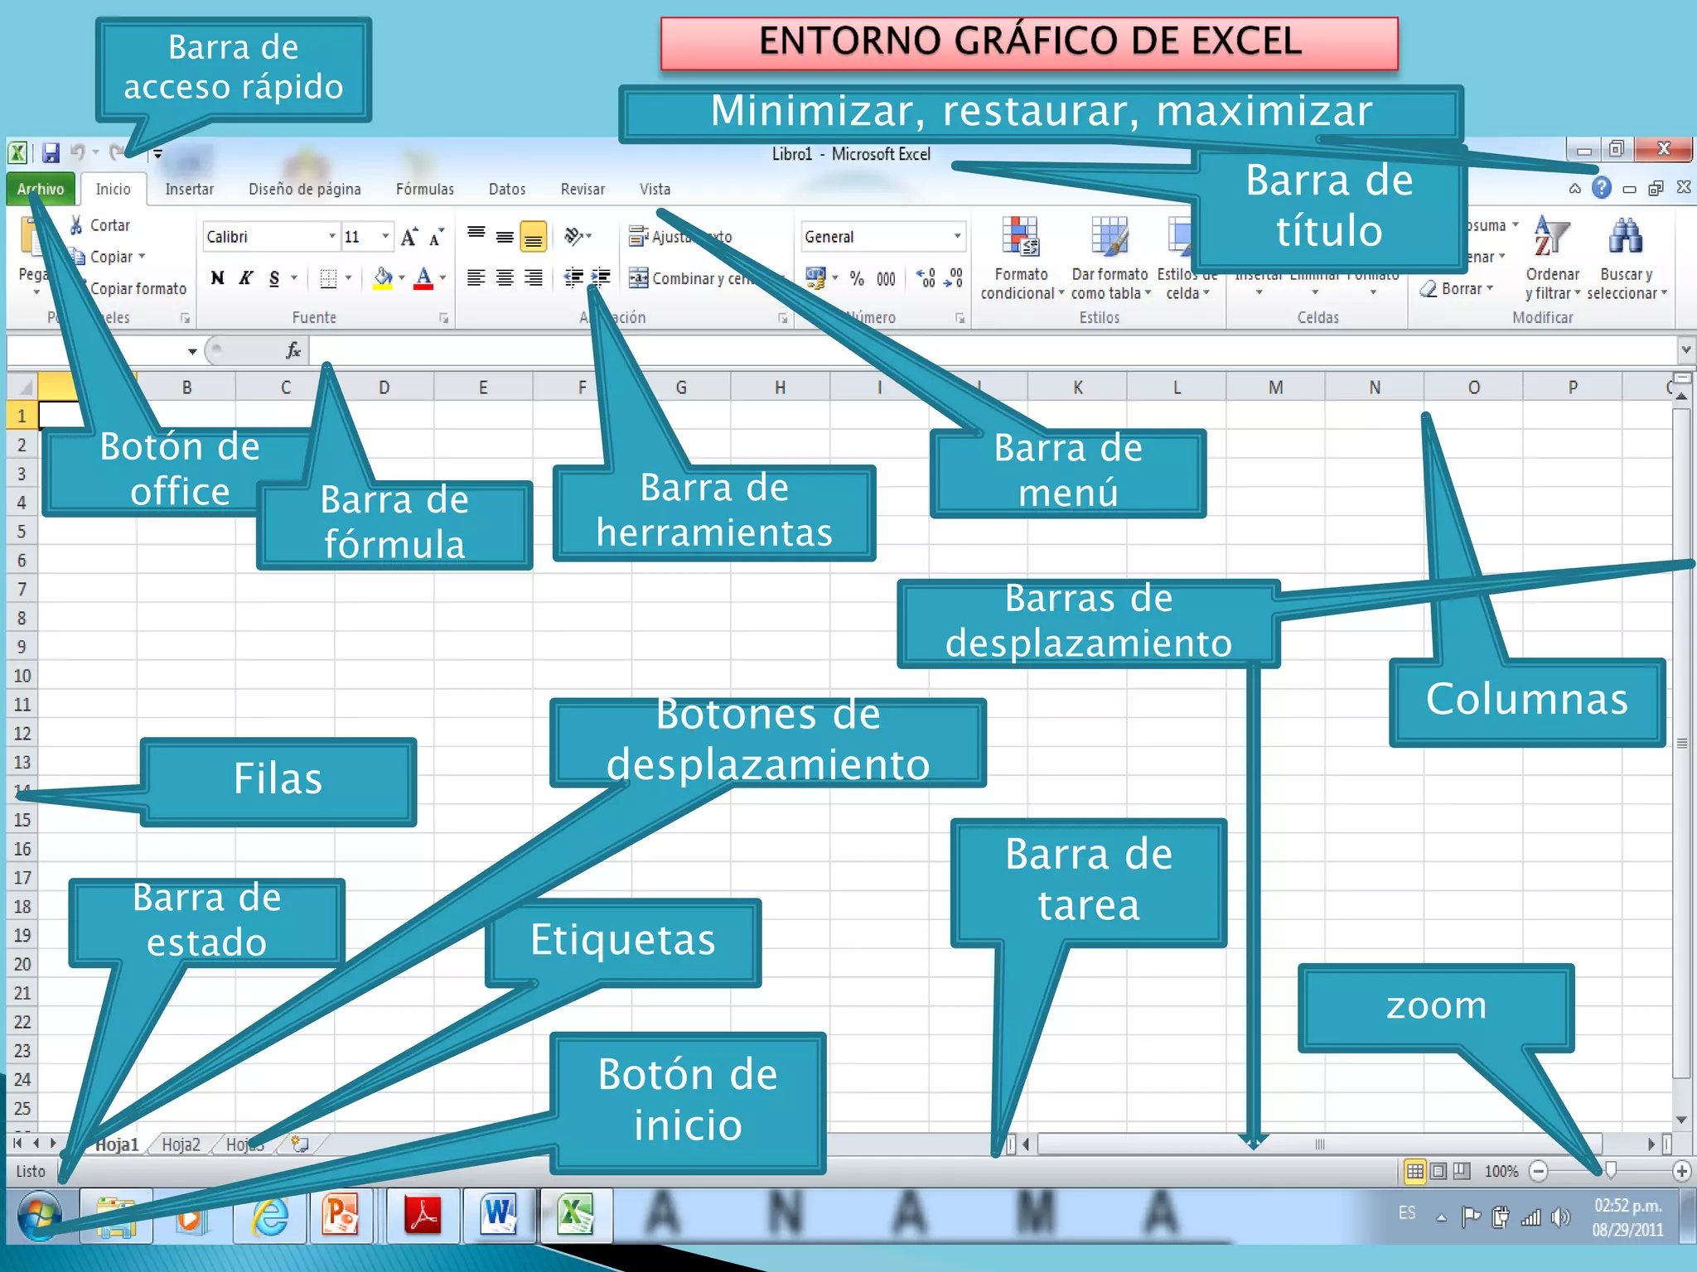Switch to the Fórmulas tab
The width and height of the screenshot is (1697, 1272).
tap(424, 190)
